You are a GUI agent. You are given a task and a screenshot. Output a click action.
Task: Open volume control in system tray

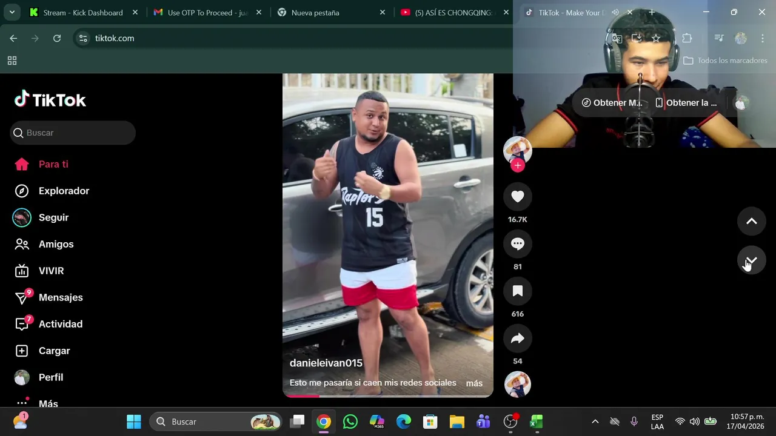[x=695, y=421]
